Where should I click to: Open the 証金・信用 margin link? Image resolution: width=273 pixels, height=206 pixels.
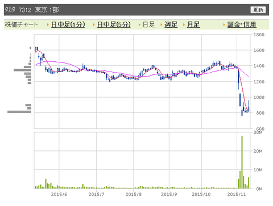click(242, 24)
